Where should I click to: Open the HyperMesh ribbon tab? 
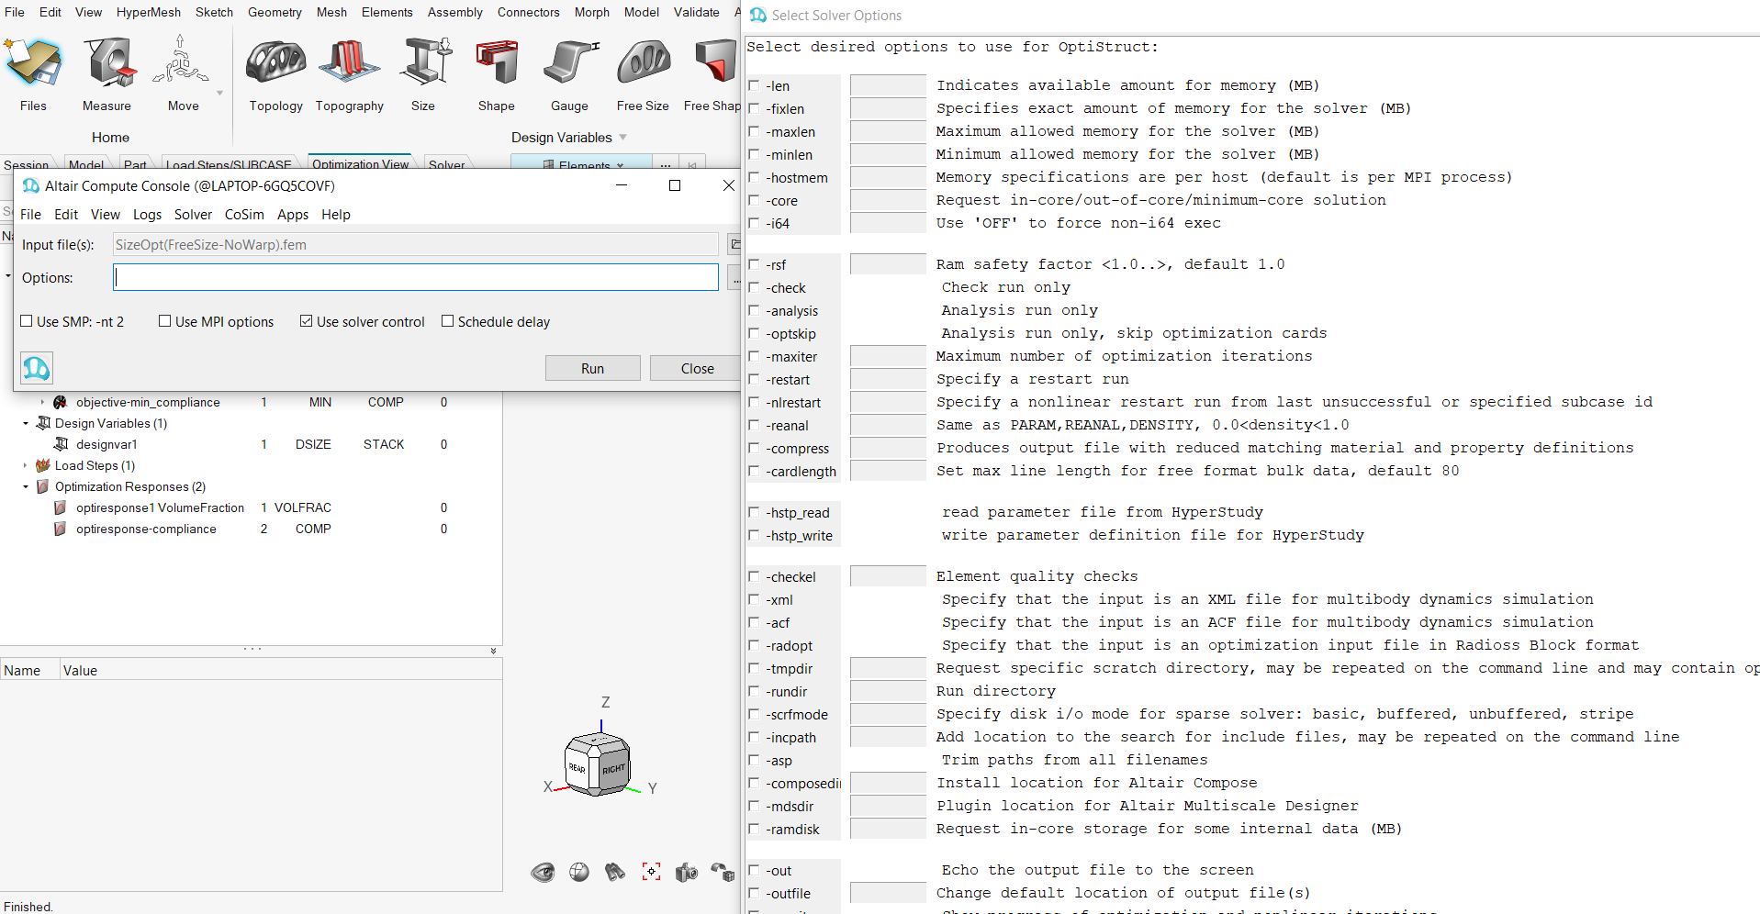[149, 12]
